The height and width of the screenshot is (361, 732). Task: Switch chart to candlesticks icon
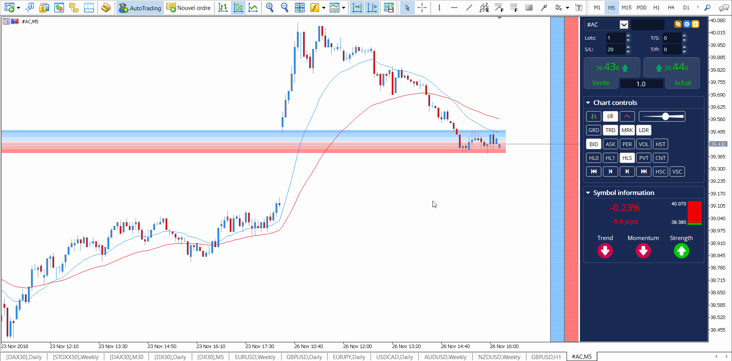point(238,8)
